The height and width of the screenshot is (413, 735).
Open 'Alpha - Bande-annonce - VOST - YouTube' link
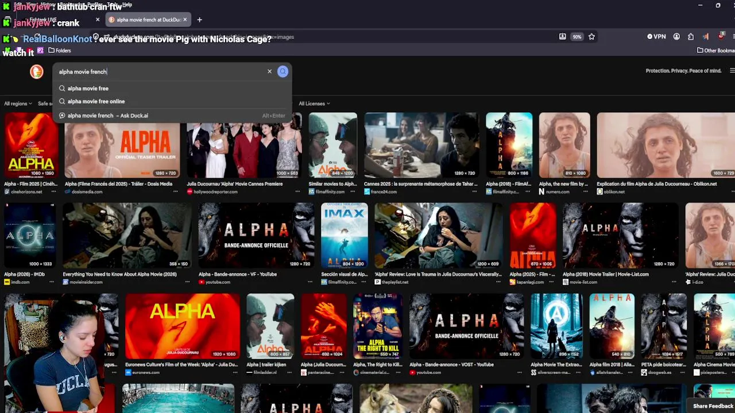tap(451, 365)
